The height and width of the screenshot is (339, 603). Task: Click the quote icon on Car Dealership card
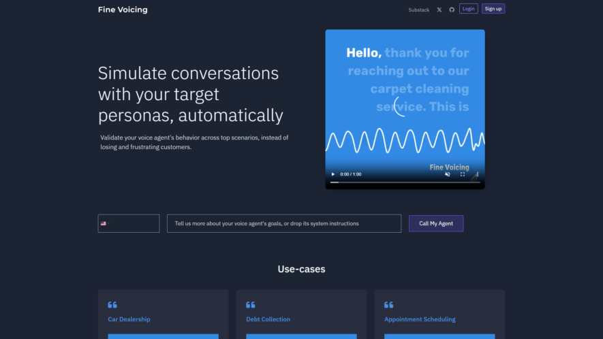pyautogui.click(x=112, y=305)
